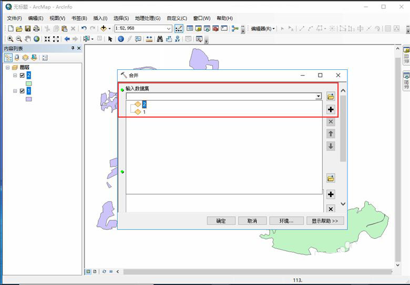Remove selected dataset from merge list

pos(331,122)
